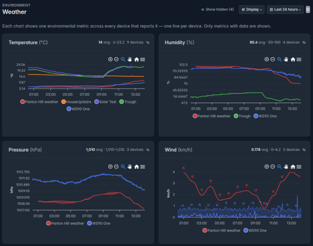The image size is (313, 246).
Task: Open the Last 24 hours time range dropdown
Action: [x=285, y=10]
